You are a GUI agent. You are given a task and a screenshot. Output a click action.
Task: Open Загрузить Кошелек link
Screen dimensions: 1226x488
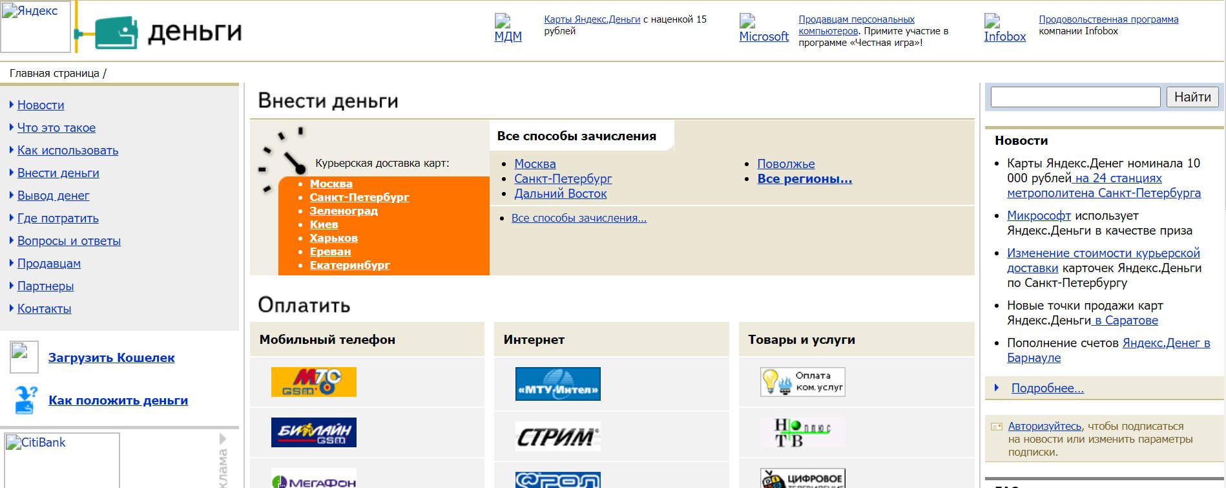[112, 357]
